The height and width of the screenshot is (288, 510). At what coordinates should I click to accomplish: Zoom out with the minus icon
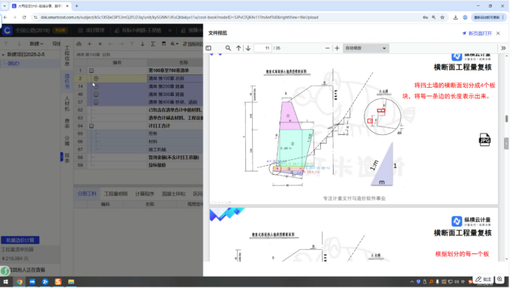tap(327, 48)
